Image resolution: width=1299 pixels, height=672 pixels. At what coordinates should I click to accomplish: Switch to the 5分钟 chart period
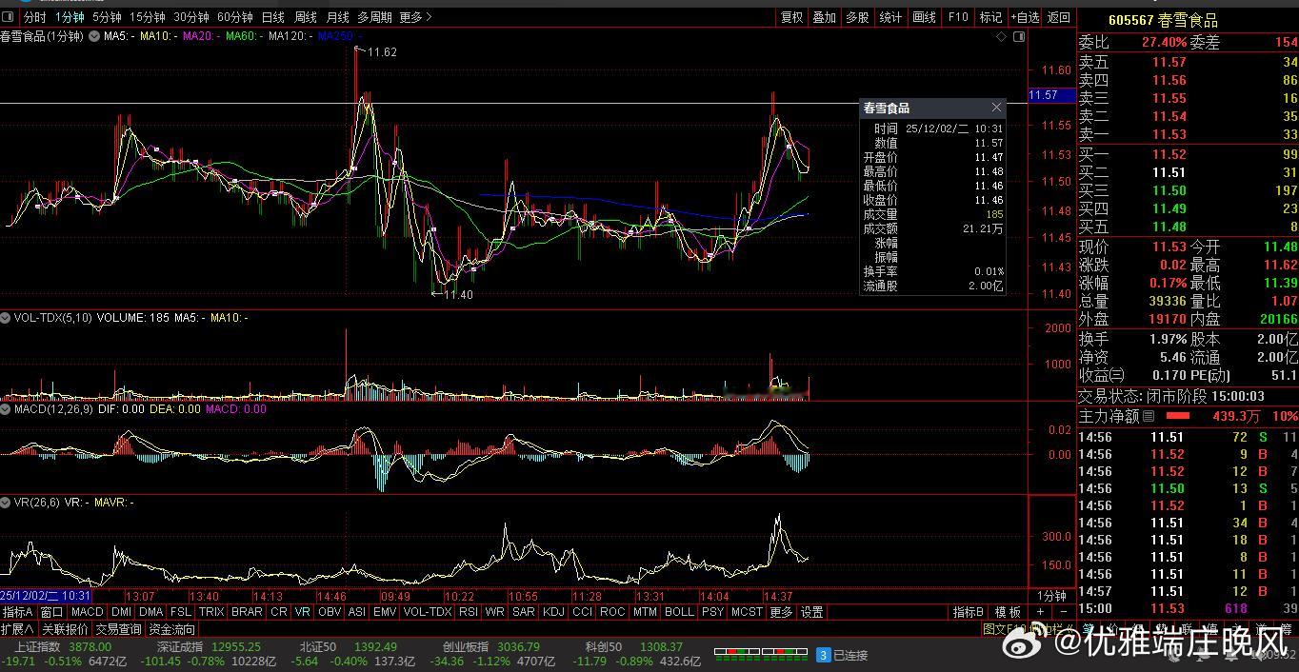[x=107, y=17]
